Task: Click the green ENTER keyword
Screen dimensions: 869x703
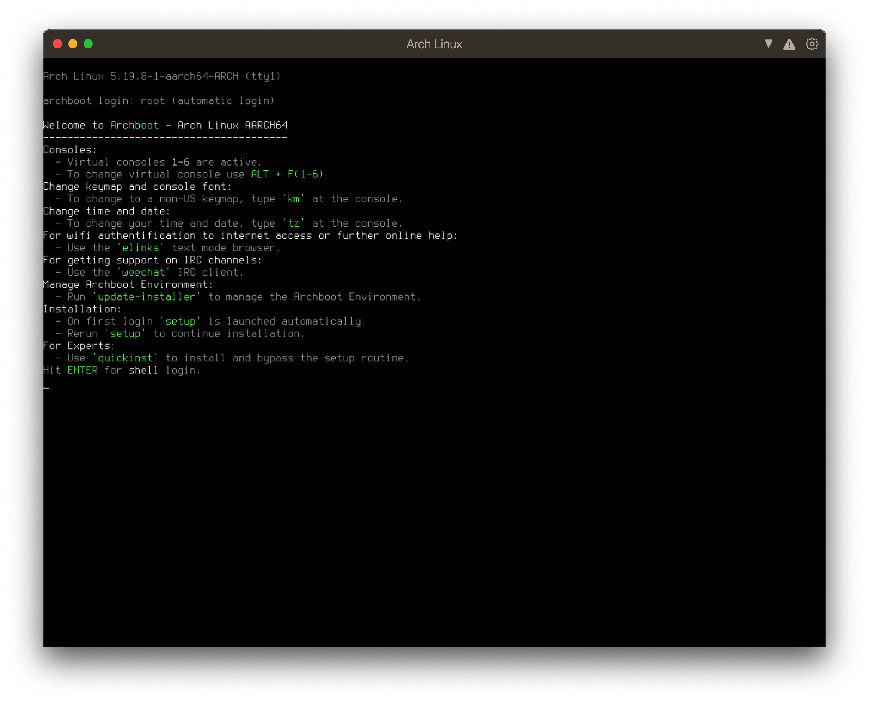Action: (82, 370)
